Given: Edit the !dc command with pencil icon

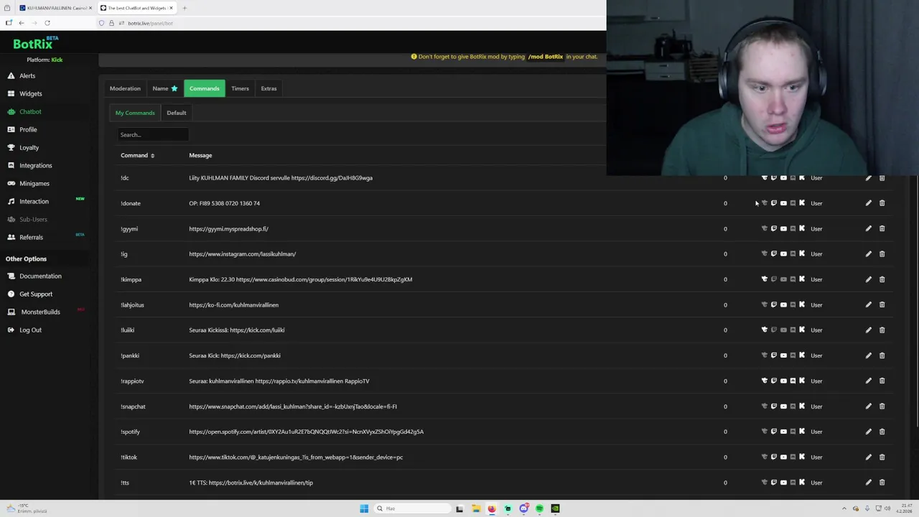Looking at the screenshot, I should click(868, 177).
